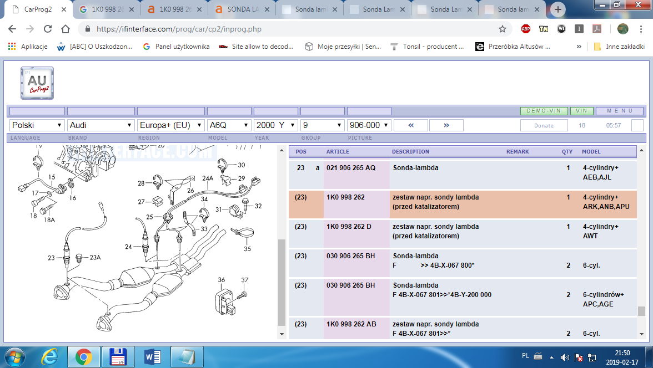
Task: Click parts table scroll up arrow
Action: pyautogui.click(x=641, y=151)
